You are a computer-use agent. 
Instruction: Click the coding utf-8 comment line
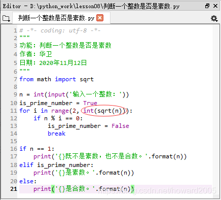tap(60, 30)
